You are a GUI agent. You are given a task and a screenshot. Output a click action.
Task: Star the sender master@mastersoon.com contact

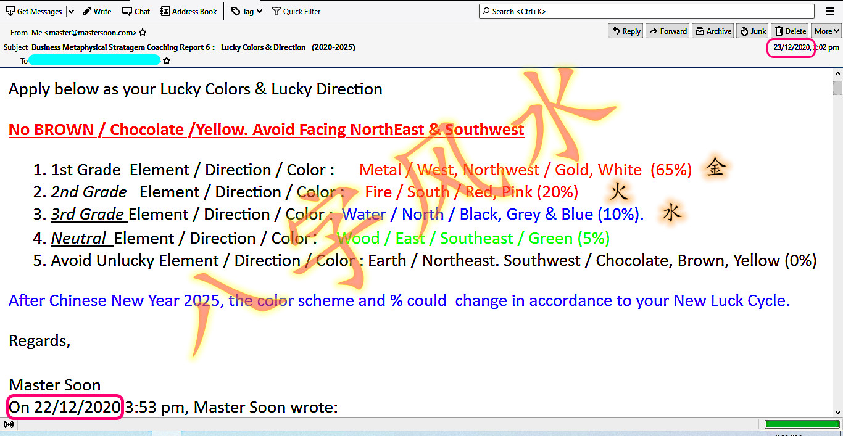pos(143,33)
